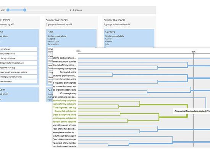Image resolution: width=210 pixels, height=149 pixels.
Task: Select the 'new handsets' card item
Action: click(18, 82)
